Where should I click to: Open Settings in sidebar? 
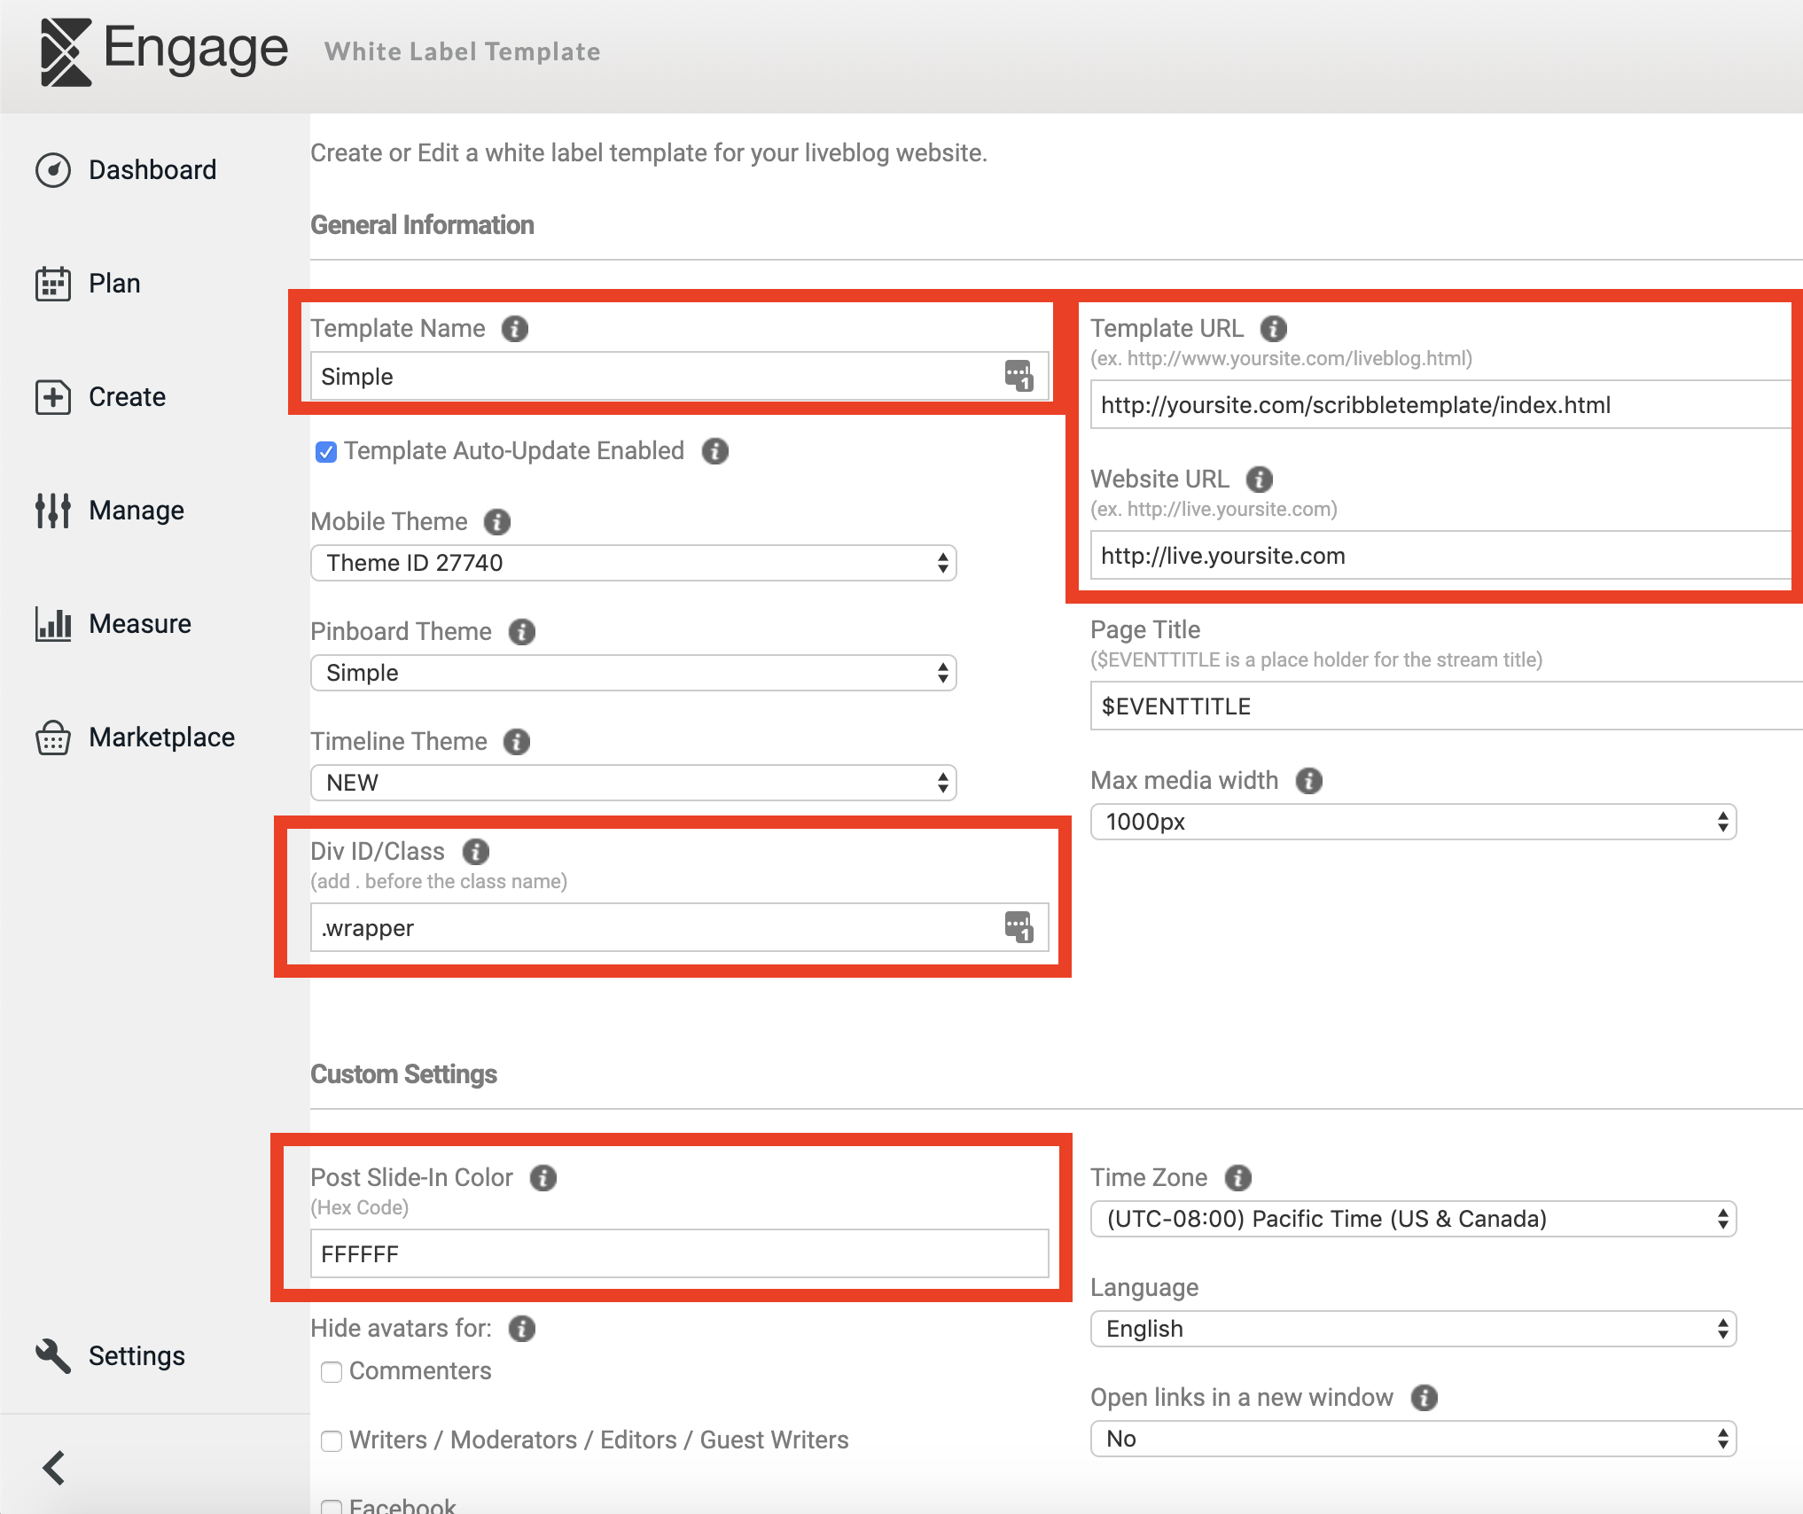click(137, 1356)
